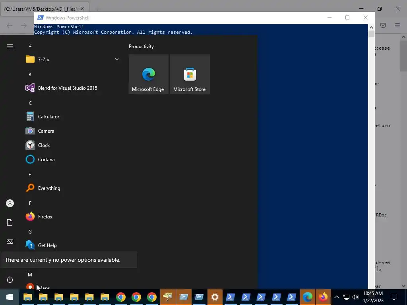407x305 pixels.
Task: Switch to Firefox on the taskbar
Action: coord(323,297)
